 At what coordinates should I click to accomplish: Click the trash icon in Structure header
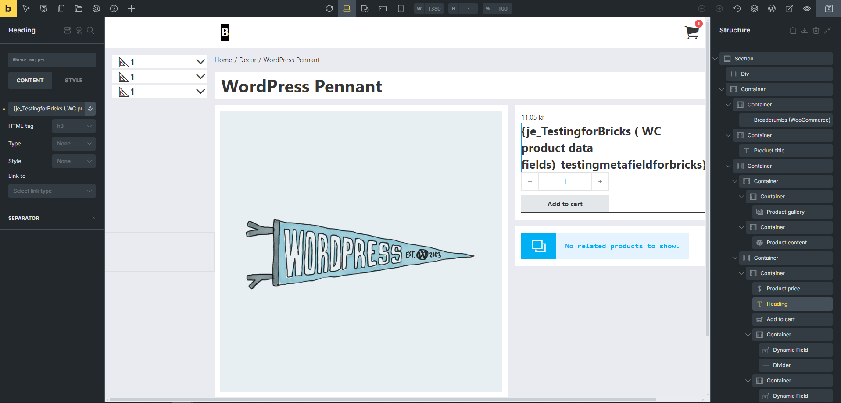click(x=816, y=30)
